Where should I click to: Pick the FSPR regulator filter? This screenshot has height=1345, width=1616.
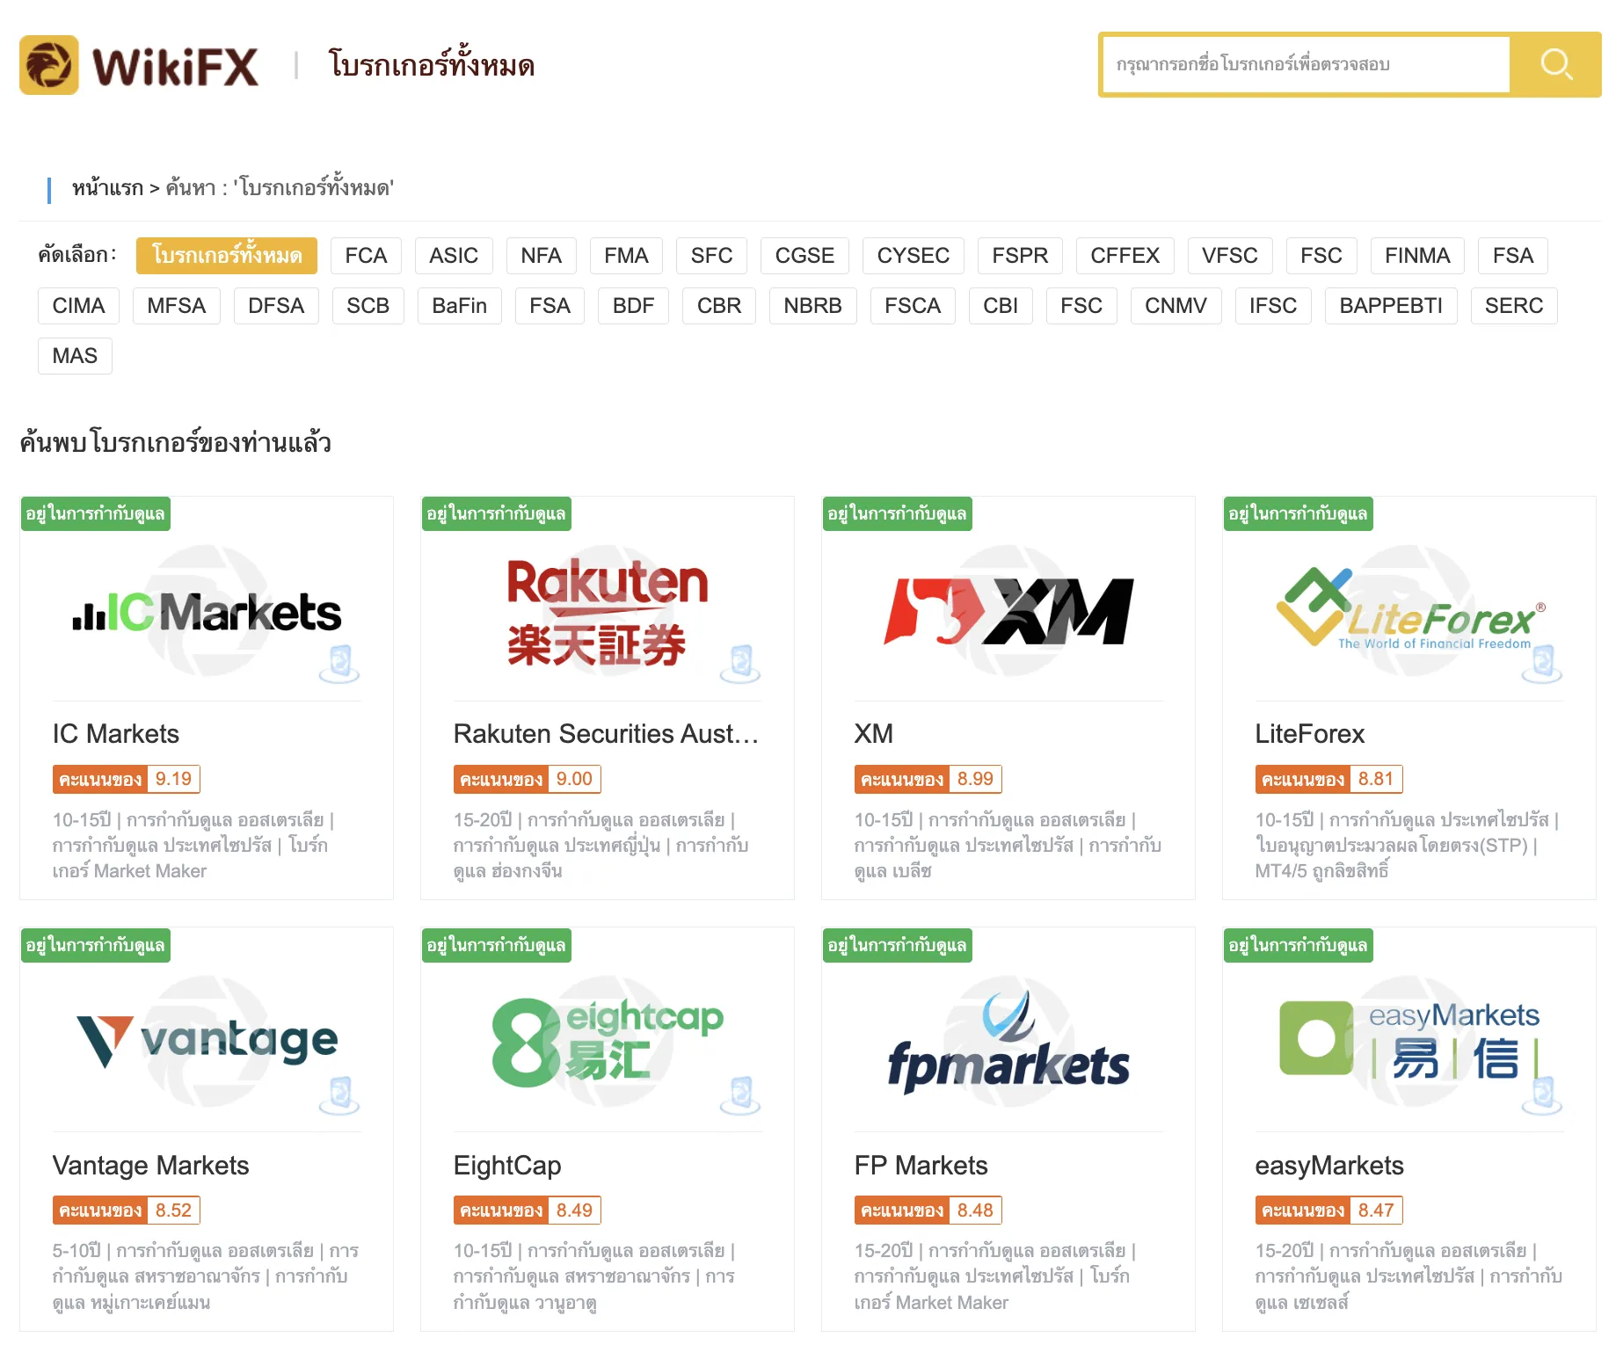(1020, 256)
